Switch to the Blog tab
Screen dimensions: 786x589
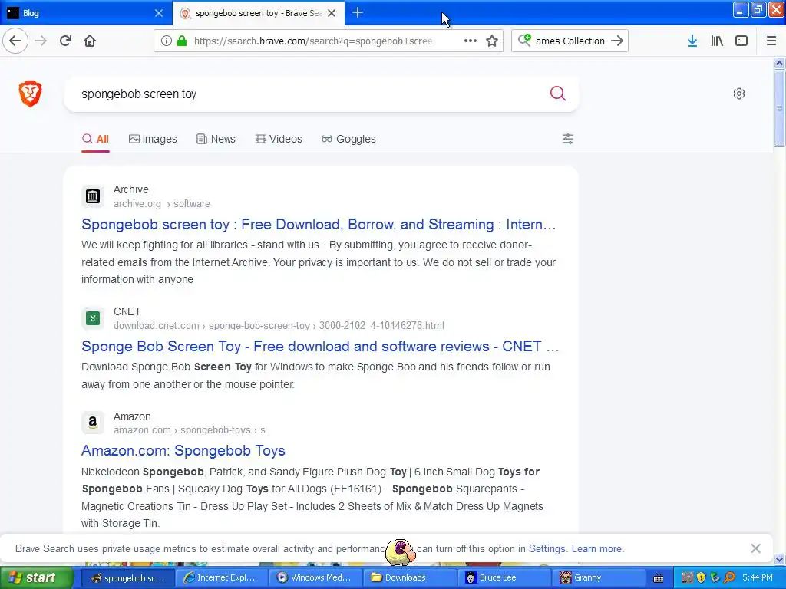(x=85, y=13)
